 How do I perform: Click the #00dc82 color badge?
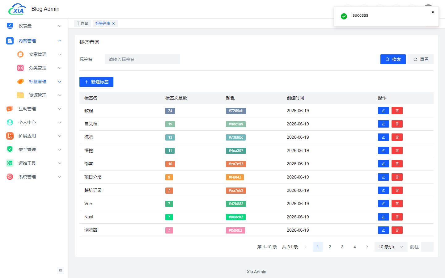(236, 217)
